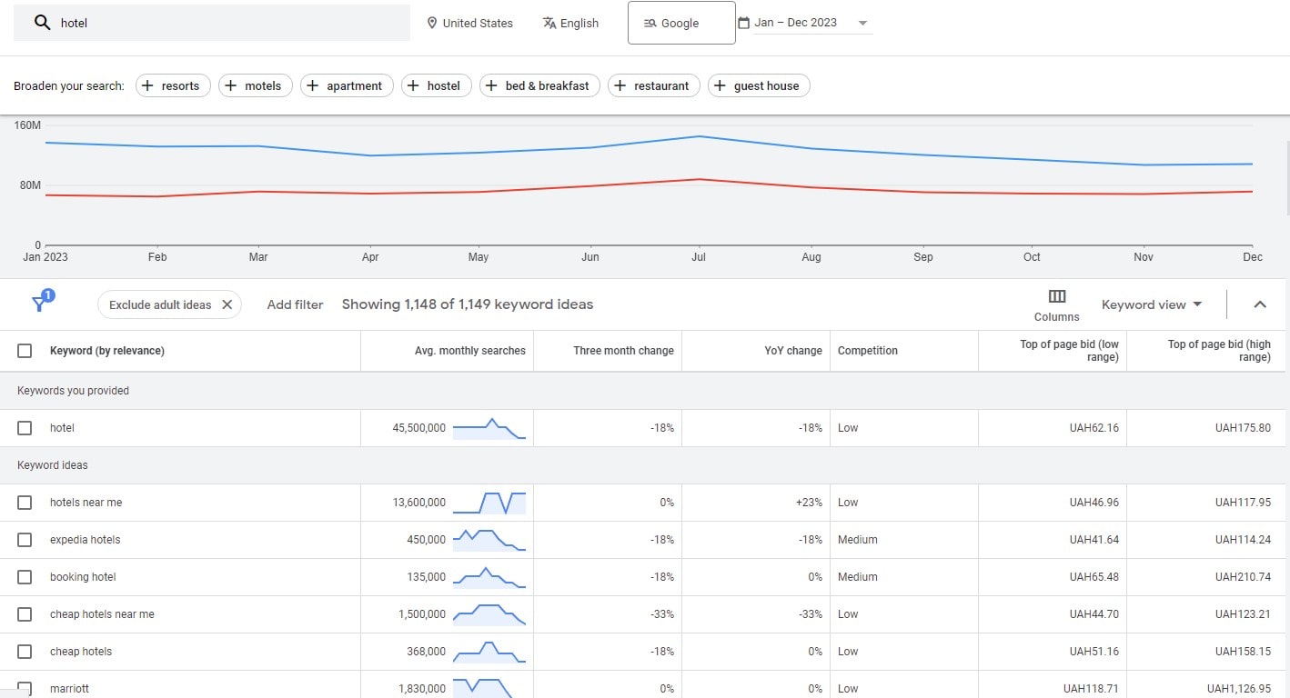Click 'marriott' keyword text

click(69, 689)
